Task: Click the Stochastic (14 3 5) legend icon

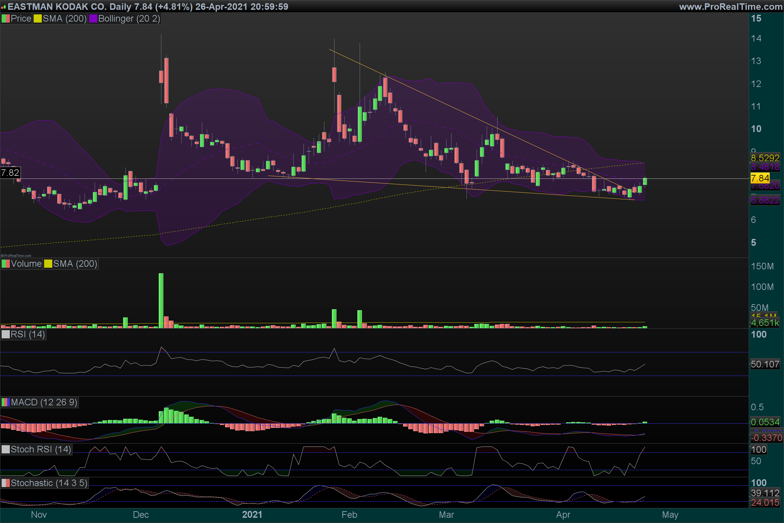Action: click(x=6, y=483)
